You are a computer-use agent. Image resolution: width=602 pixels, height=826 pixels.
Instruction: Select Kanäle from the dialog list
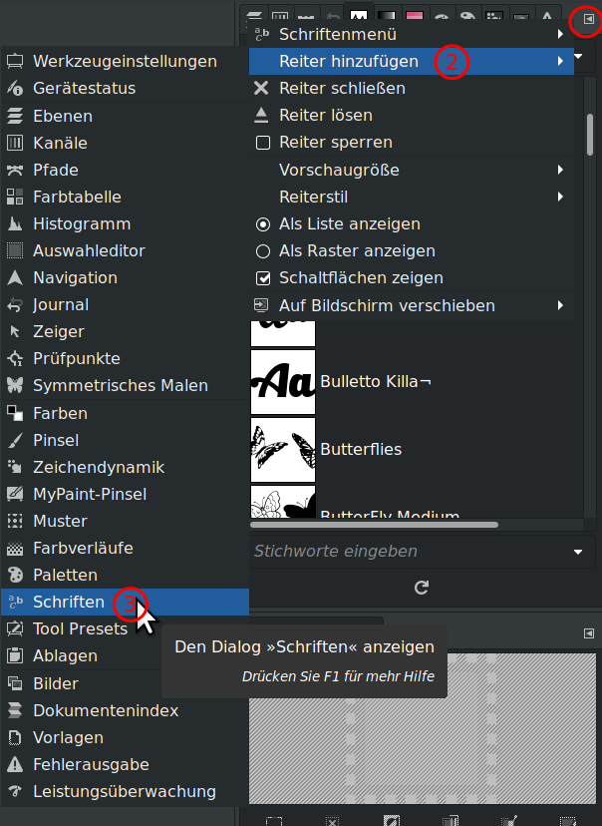click(125, 143)
